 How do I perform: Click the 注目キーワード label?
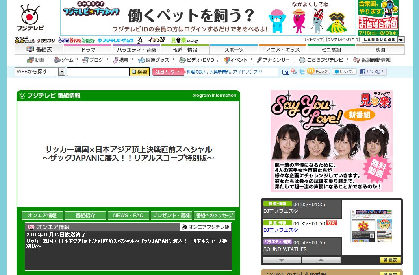click(168, 72)
